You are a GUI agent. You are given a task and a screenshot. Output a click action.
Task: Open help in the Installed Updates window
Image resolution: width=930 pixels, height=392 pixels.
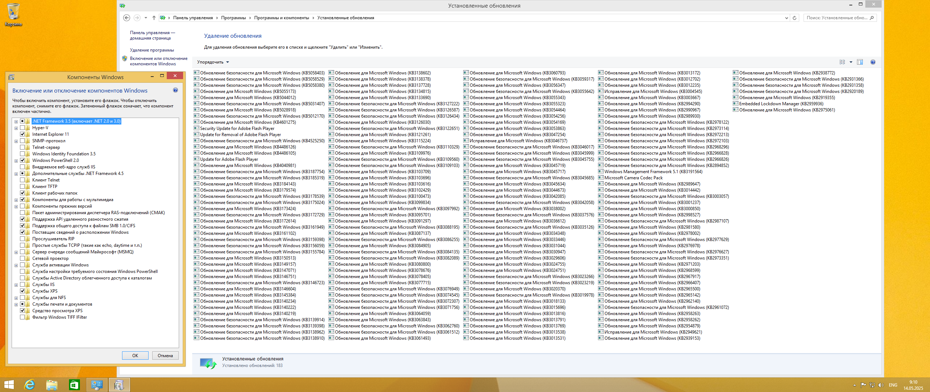873,62
